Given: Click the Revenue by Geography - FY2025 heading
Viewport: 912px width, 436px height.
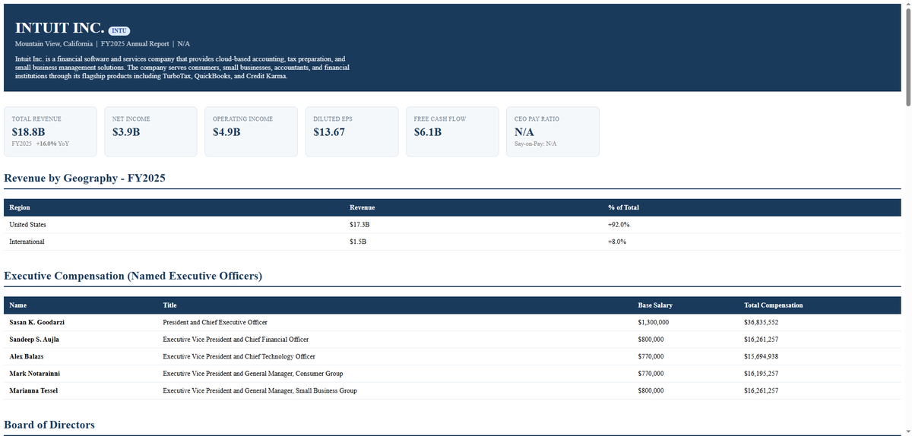Looking at the screenshot, I should click(x=85, y=179).
